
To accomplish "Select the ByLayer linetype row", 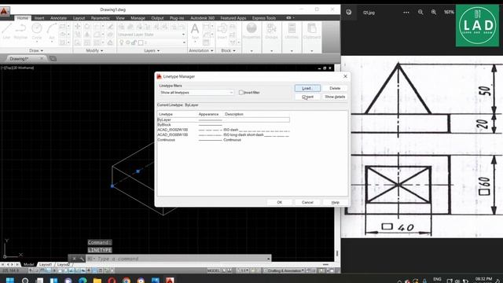I will pos(223,119).
